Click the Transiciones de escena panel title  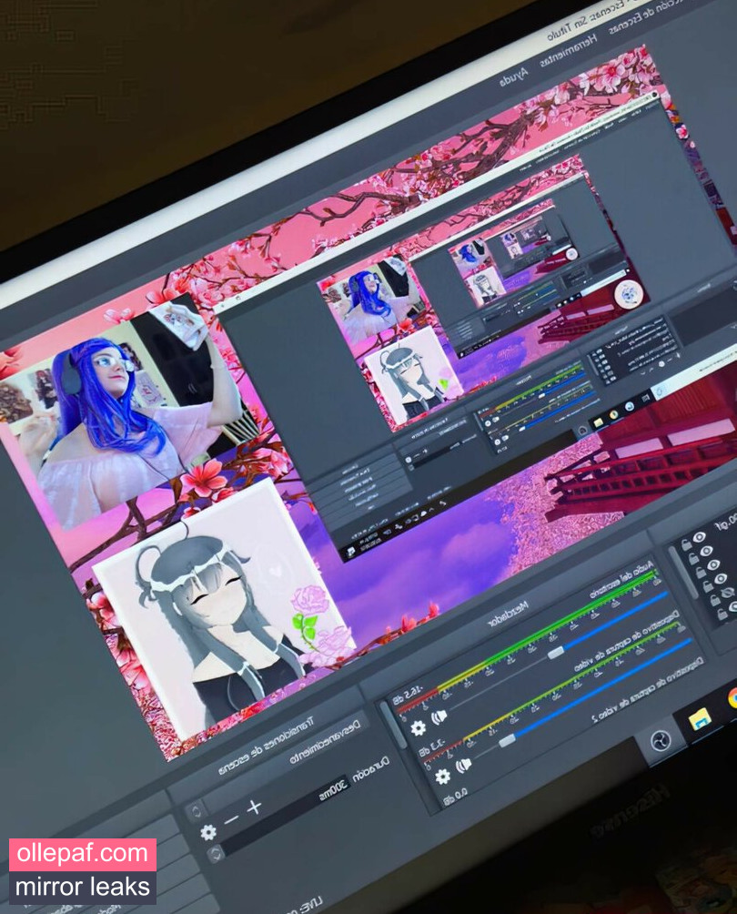pyautogui.click(x=267, y=746)
